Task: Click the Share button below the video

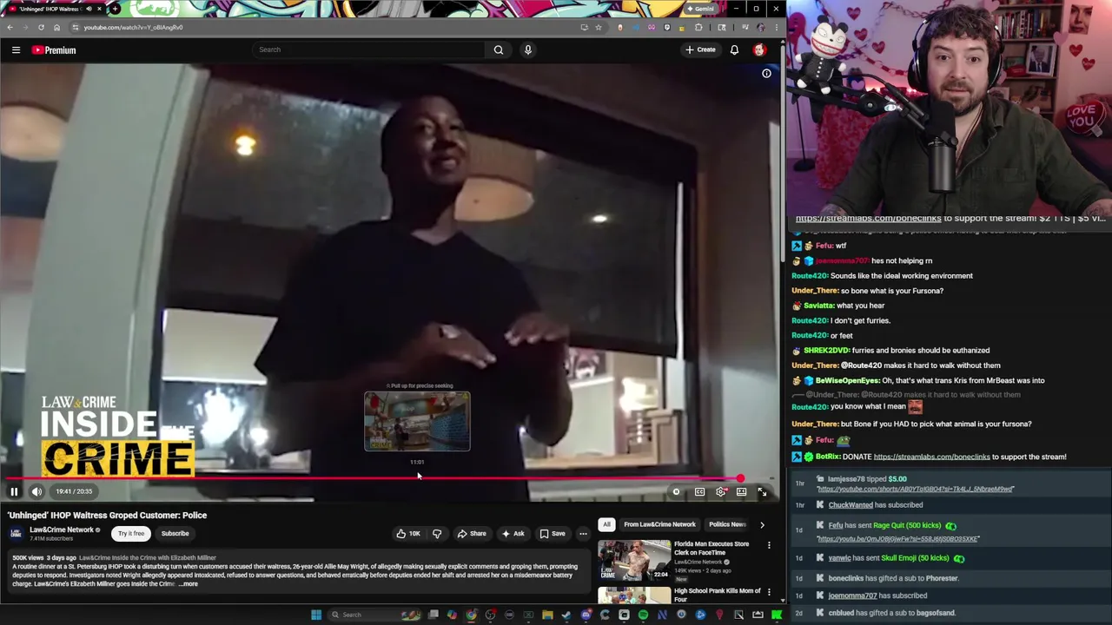Action: click(472, 534)
